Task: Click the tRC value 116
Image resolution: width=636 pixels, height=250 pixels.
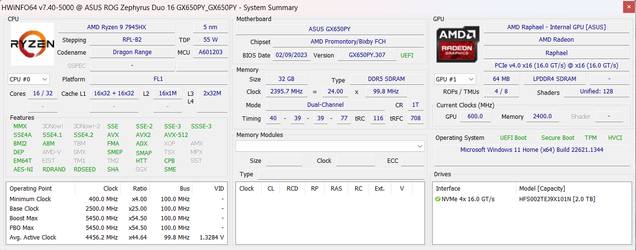Action: click(378, 118)
